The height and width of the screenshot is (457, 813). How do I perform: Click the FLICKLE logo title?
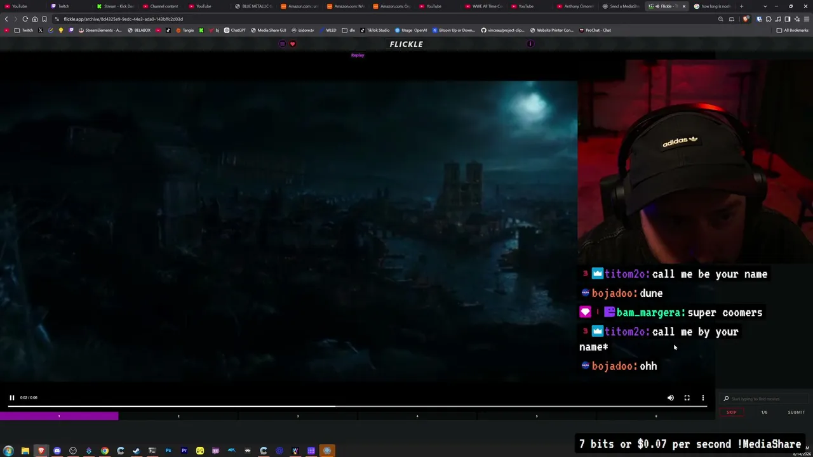pyautogui.click(x=406, y=44)
